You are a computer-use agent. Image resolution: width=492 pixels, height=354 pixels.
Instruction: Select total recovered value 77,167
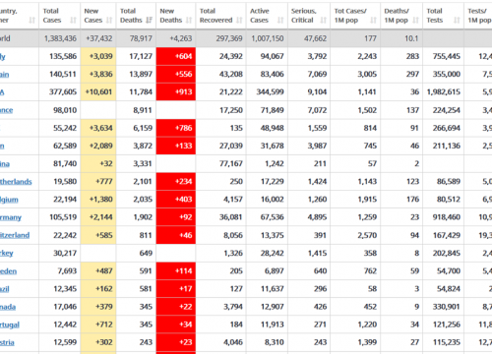click(231, 163)
